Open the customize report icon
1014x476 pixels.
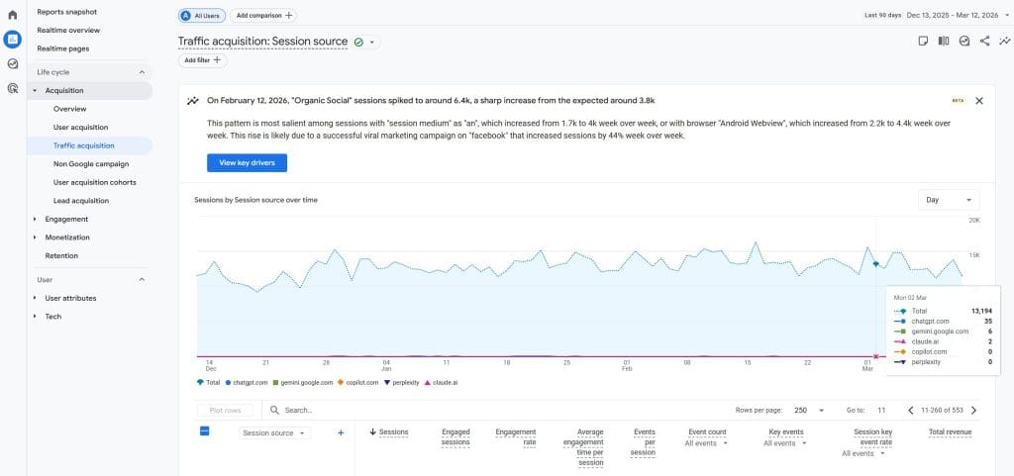[x=964, y=41]
